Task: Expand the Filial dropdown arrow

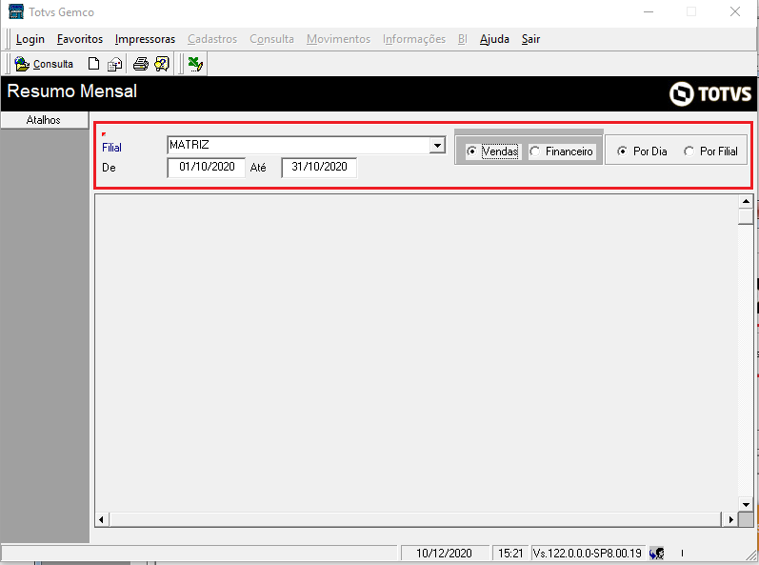Action: [x=437, y=145]
